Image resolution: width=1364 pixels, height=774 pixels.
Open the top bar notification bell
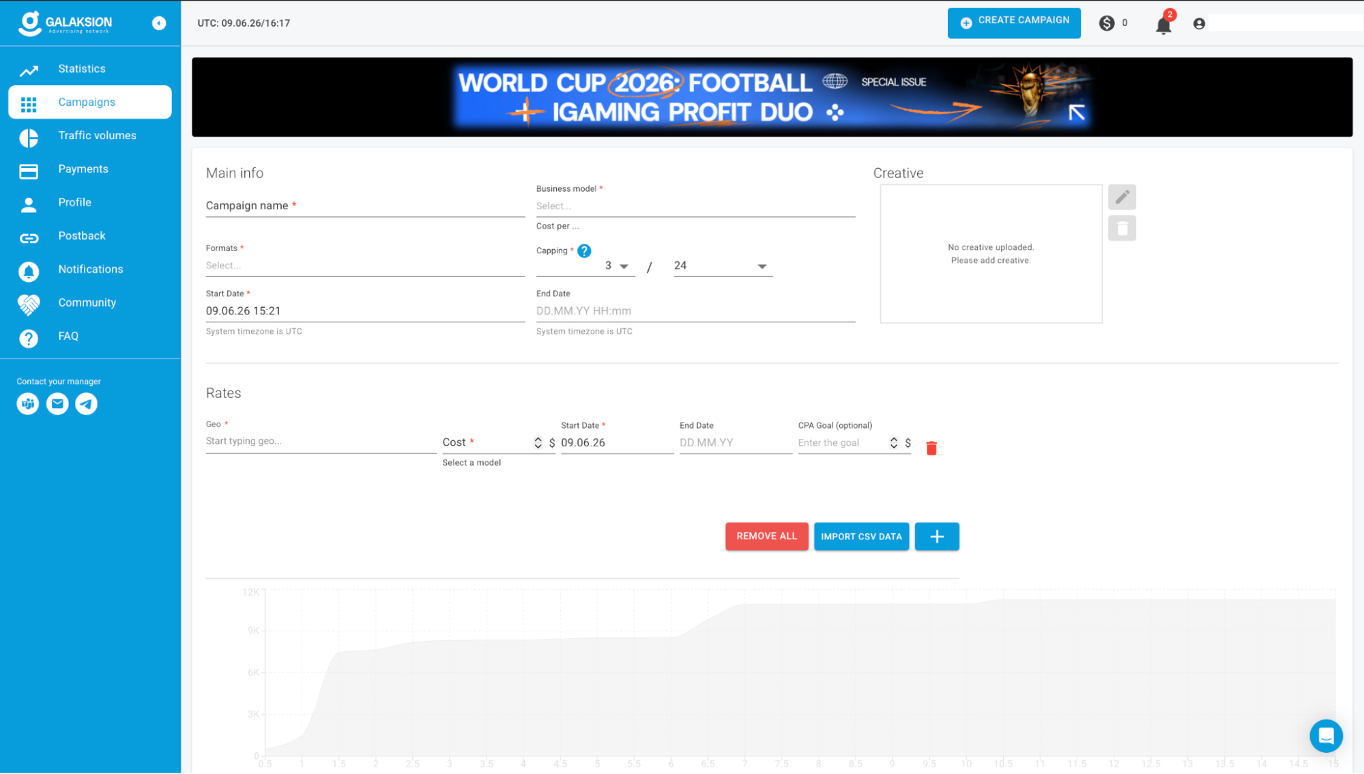point(1164,25)
